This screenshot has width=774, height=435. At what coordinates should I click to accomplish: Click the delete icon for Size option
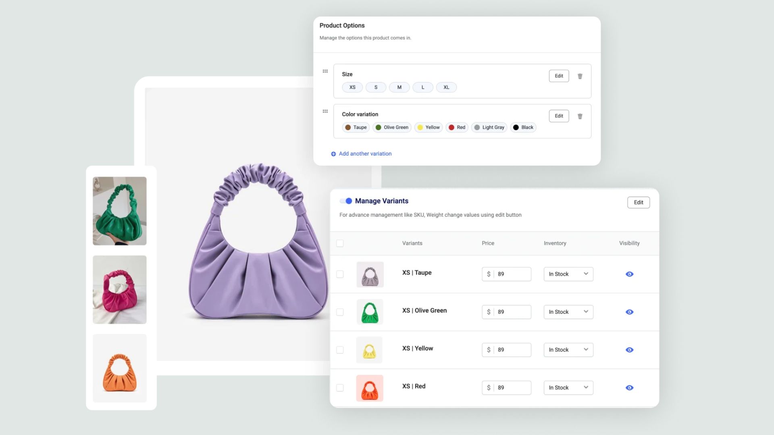[580, 76]
